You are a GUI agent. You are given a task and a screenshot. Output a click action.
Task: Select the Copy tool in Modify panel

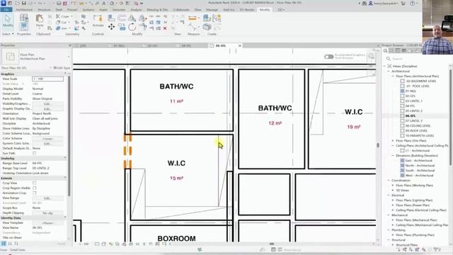122,27
